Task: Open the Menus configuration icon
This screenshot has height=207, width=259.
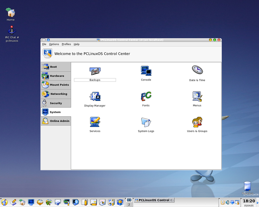Action: [x=197, y=96]
